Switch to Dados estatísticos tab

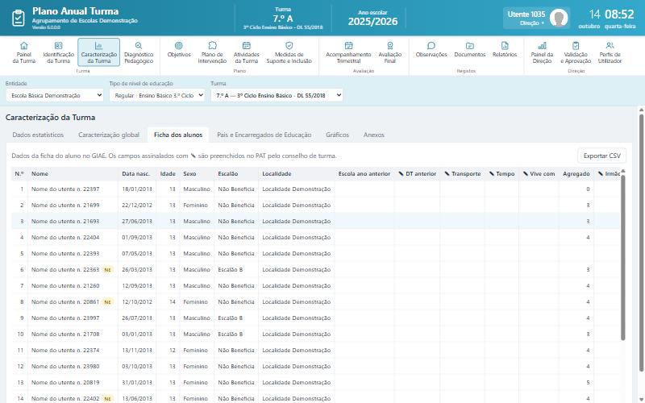tap(38, 135)
